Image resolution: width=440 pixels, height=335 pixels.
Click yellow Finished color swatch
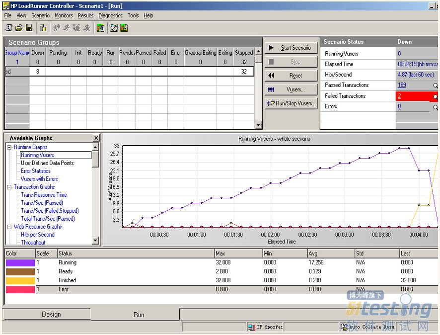20,280
